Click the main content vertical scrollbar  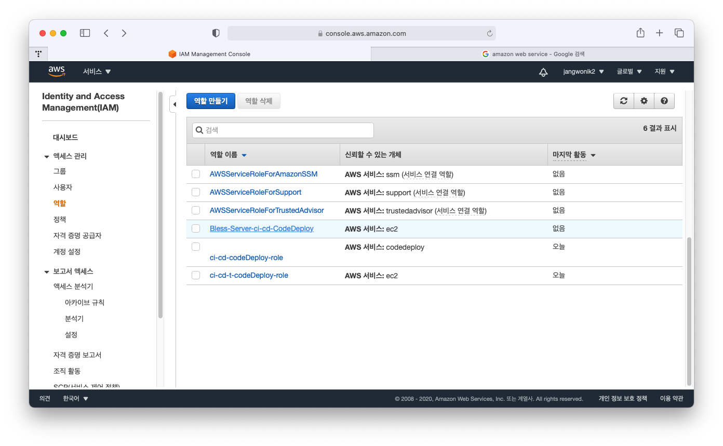pyautogui.click(x=689, y=311)
